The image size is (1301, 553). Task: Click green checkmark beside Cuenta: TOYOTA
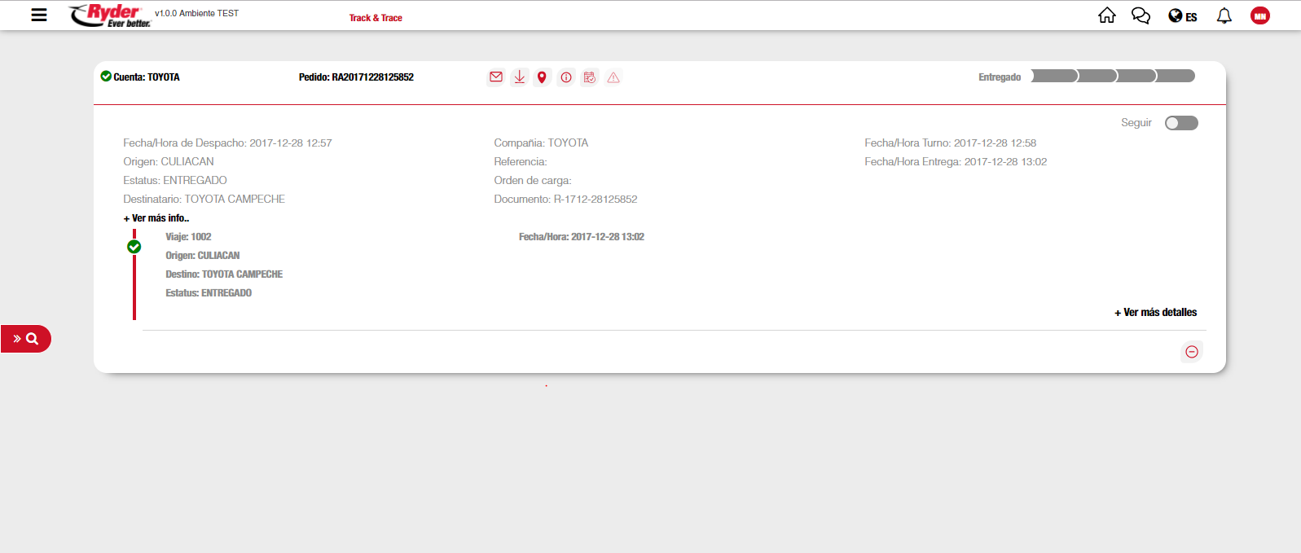tap(106, 77)
